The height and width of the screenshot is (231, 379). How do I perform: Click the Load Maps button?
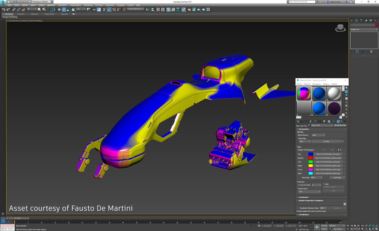point(337,178)
